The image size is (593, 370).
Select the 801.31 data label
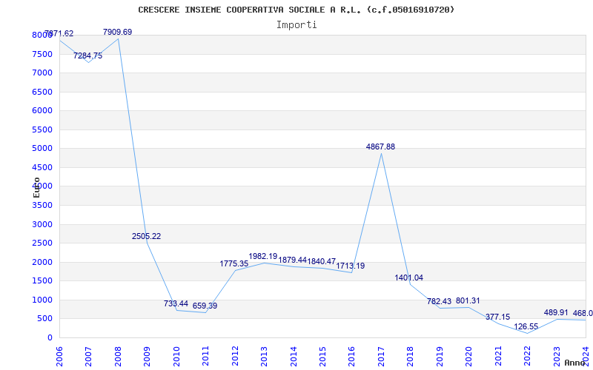pyautogui.click(x=468, y=301)
